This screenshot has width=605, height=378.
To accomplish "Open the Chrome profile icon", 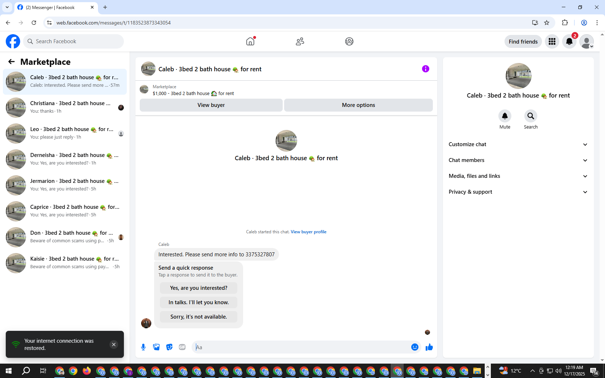I will [584, 23].
